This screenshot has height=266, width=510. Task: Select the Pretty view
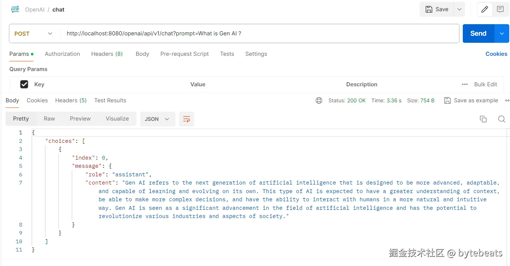tap(21, 119)
